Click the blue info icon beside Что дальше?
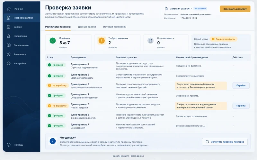257x160 pixels. (x=53, y=141)
